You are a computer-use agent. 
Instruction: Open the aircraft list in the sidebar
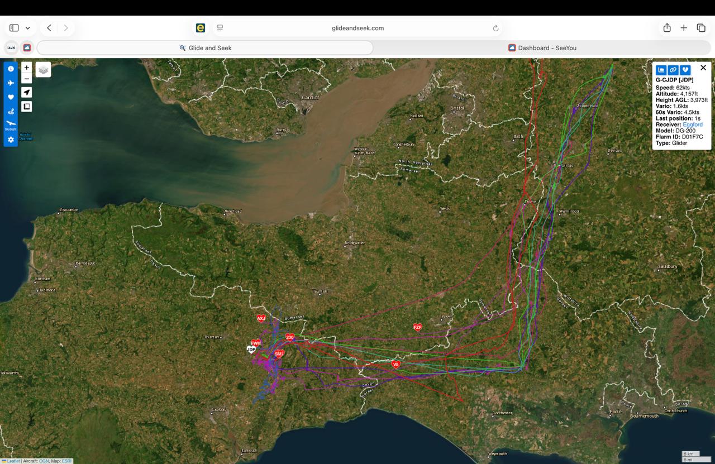point(11,83)
